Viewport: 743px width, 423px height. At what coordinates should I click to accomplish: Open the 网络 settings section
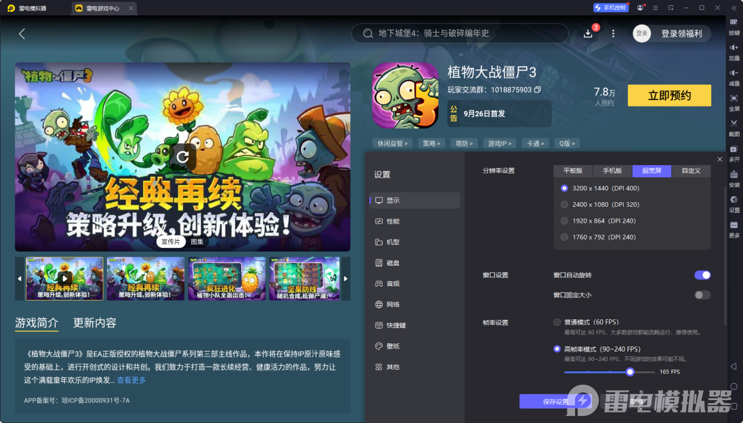415,305
